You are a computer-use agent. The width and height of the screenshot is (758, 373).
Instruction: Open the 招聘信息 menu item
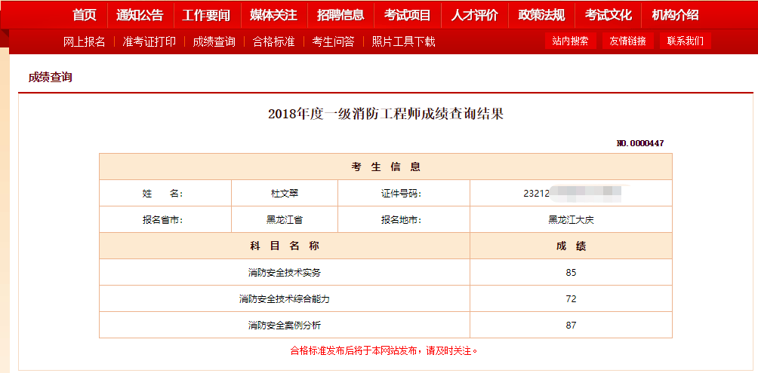tap(340, 15)
